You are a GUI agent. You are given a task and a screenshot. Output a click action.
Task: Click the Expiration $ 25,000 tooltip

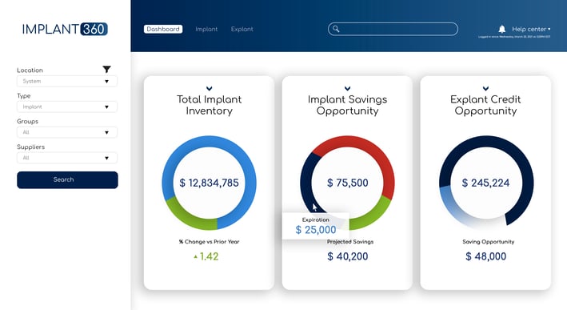click(316, 226)
